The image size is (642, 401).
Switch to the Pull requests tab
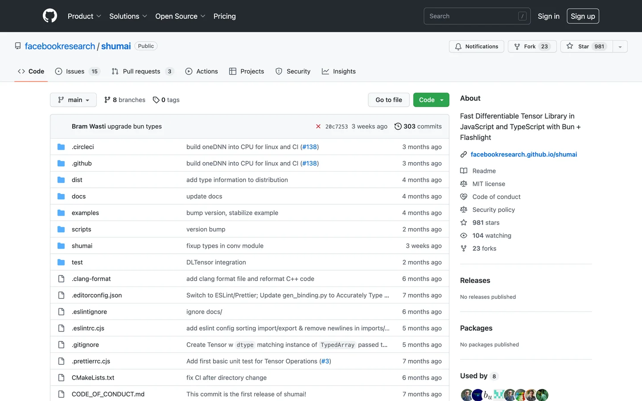(x=142, y=71)
